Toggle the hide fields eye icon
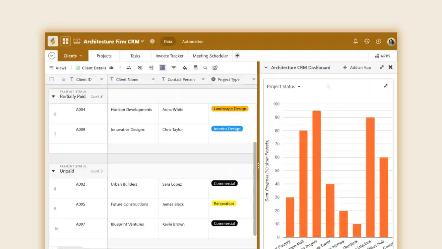This screenshot has height=249, width=442. click(x=140, y=67)
